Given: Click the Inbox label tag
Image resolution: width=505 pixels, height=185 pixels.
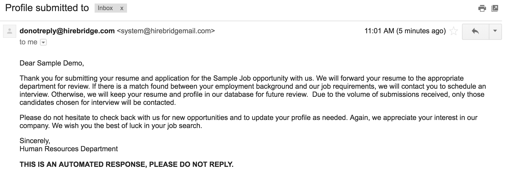Looking at the screenshot, I should click(105, 8).
